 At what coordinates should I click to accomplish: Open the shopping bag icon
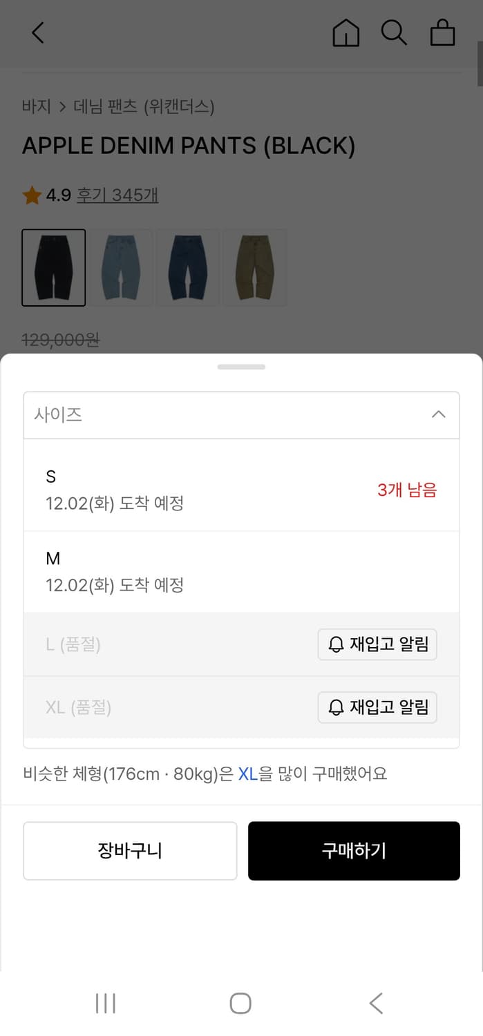[x=443, y=32]
